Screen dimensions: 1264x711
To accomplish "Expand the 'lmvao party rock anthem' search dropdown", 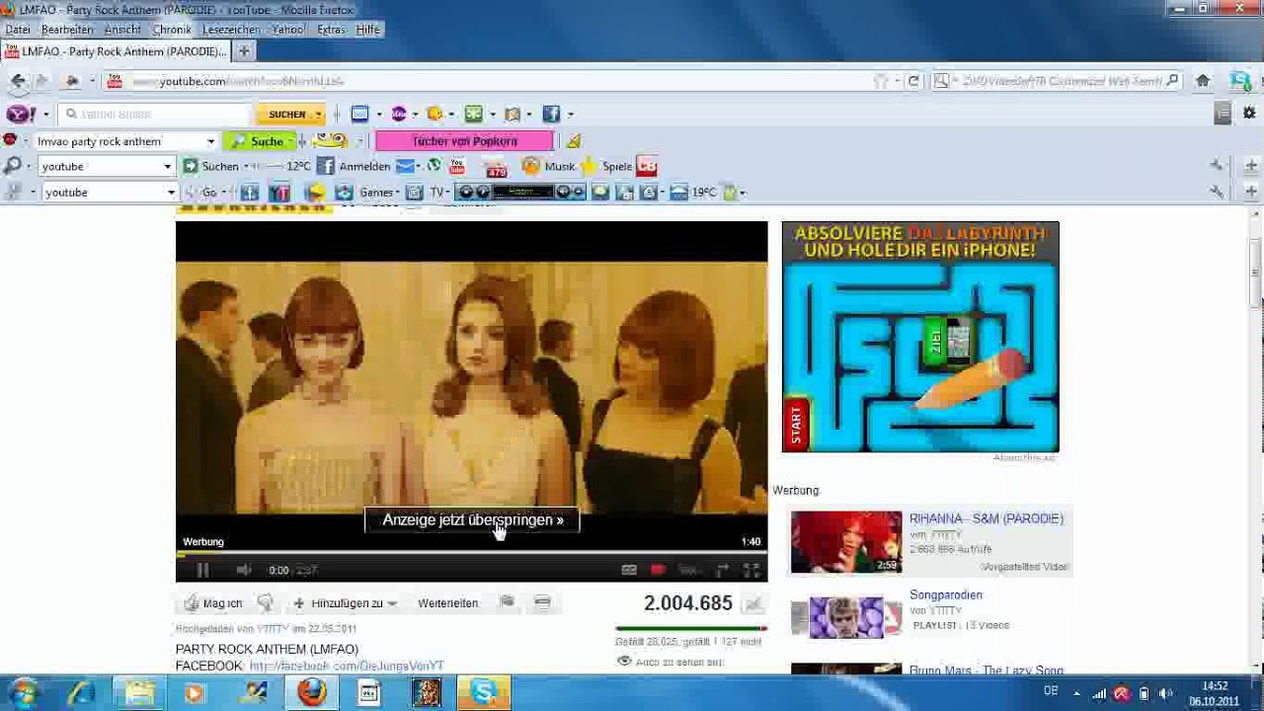I will [x=210, y=141].
